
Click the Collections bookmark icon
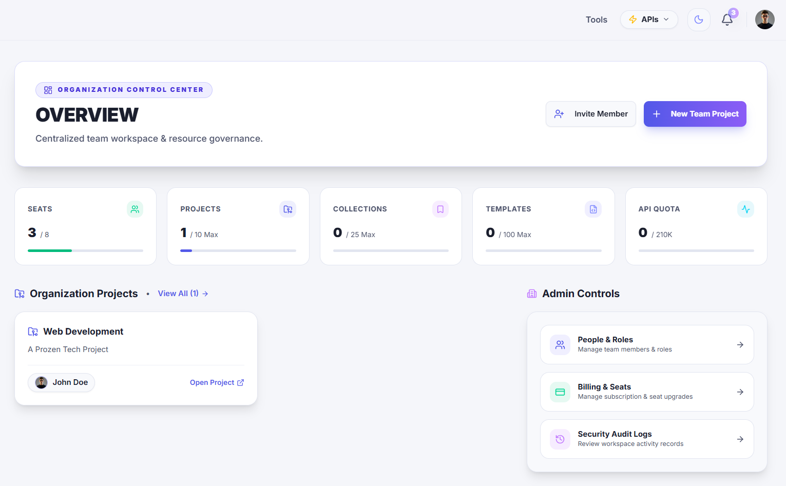coord(440,209)
